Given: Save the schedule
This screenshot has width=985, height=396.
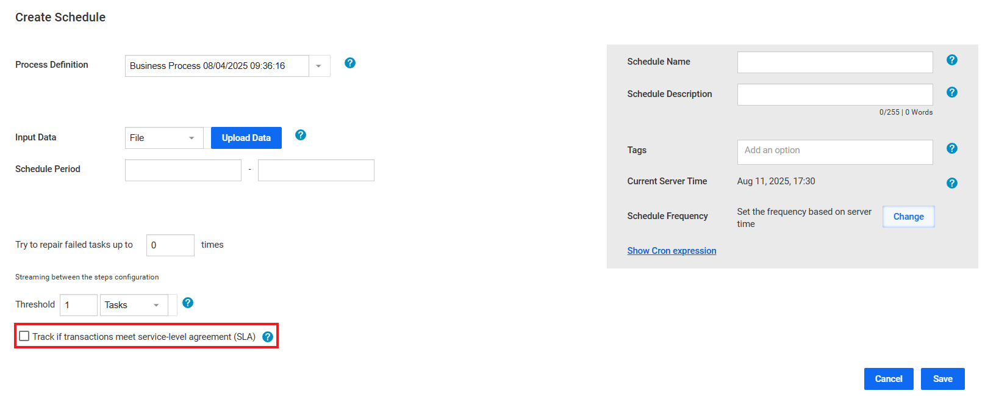Looking at the screenshot, I should coord(943,379).
